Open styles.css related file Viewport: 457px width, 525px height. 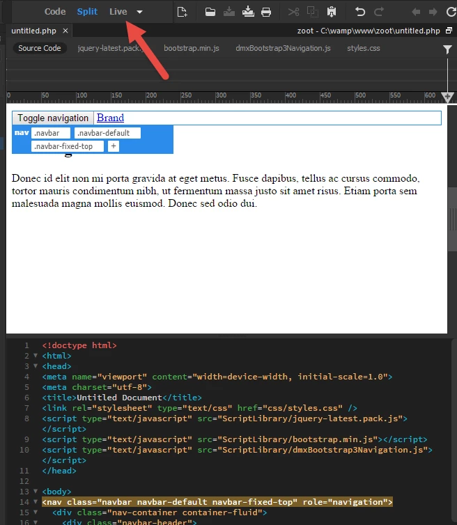364,48
